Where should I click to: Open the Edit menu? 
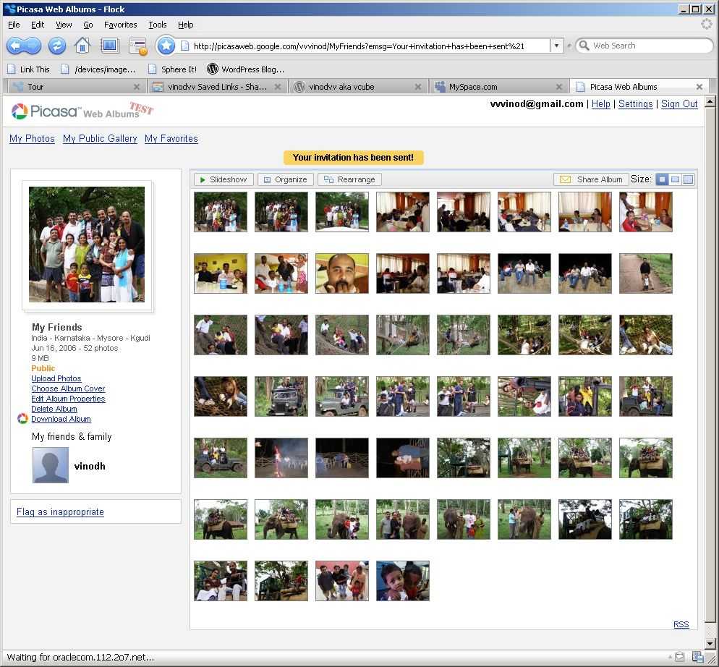coord(38,25)
